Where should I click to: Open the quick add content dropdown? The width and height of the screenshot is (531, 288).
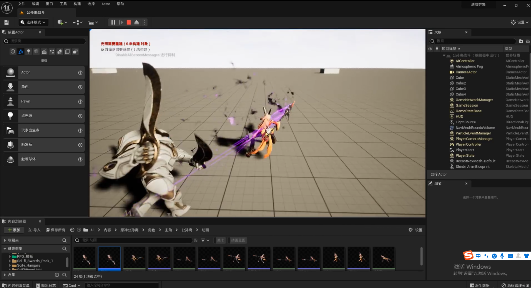(x=62, y=22)
